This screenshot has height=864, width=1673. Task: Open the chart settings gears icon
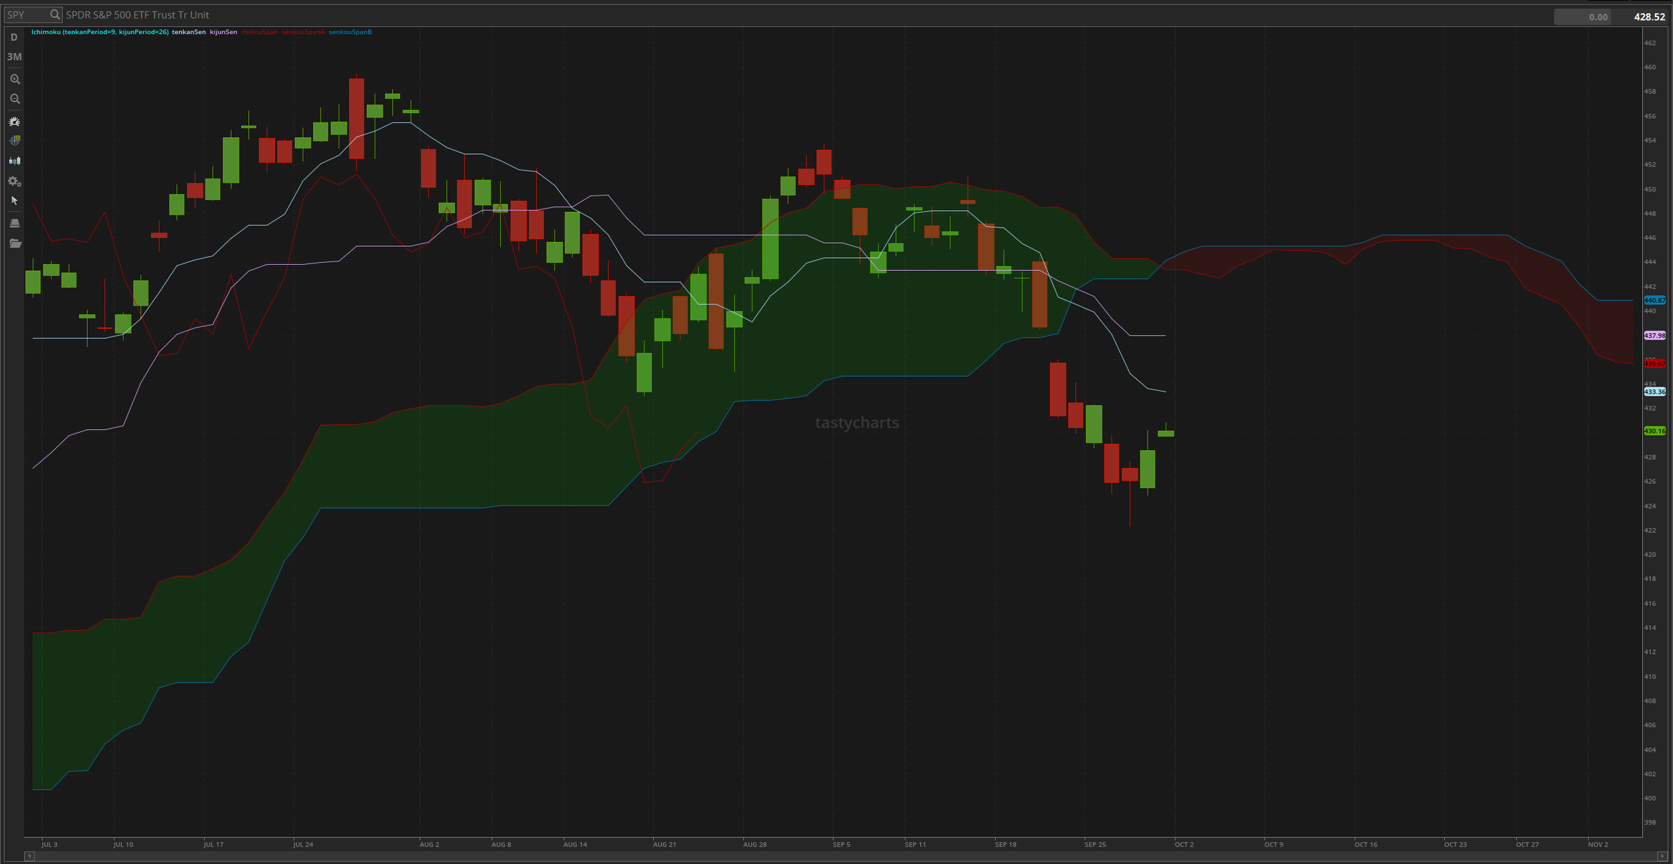pos(14,181)
